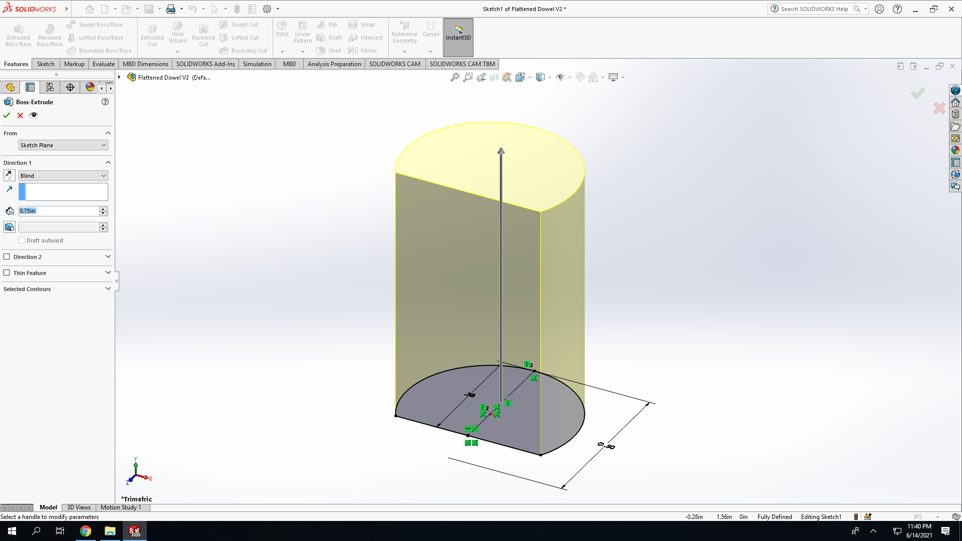Click the depth value field 0.75in

[59, 211]
